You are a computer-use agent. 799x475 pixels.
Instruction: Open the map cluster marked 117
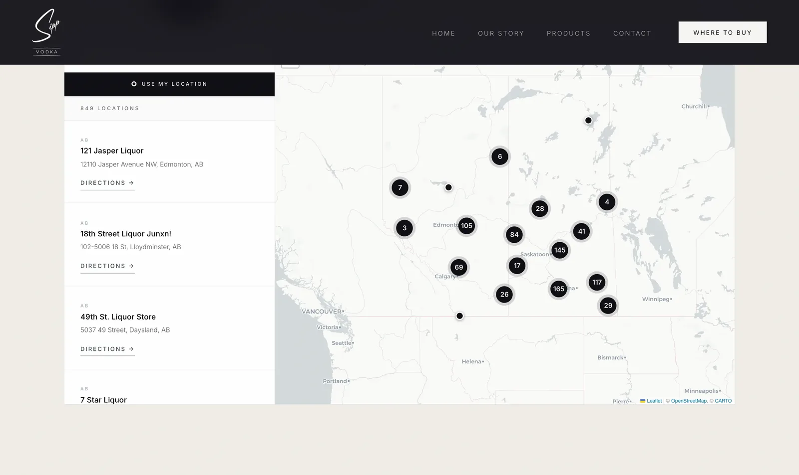[x=597, y=283]
